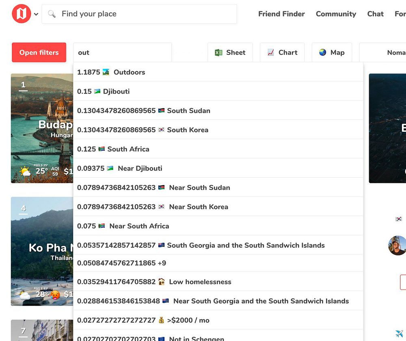Click the flag in the Near South Africa row
This screenshot has height=341, width=406.
(101, 226)
